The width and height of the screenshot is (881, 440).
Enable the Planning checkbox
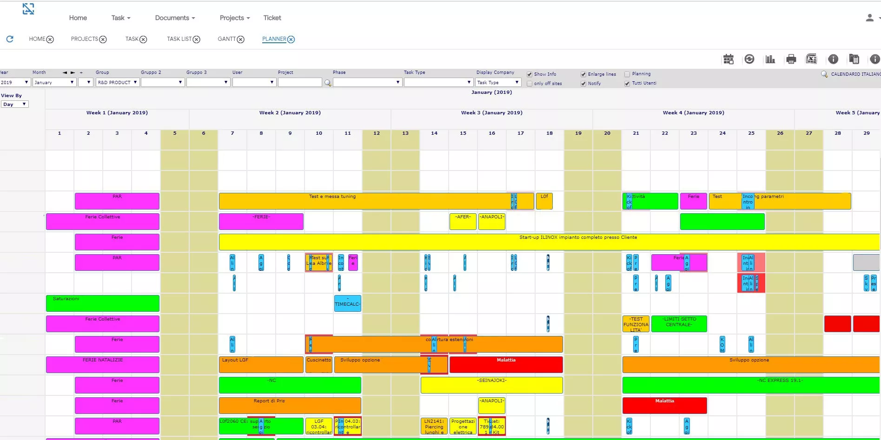click(x=627, y=74)
